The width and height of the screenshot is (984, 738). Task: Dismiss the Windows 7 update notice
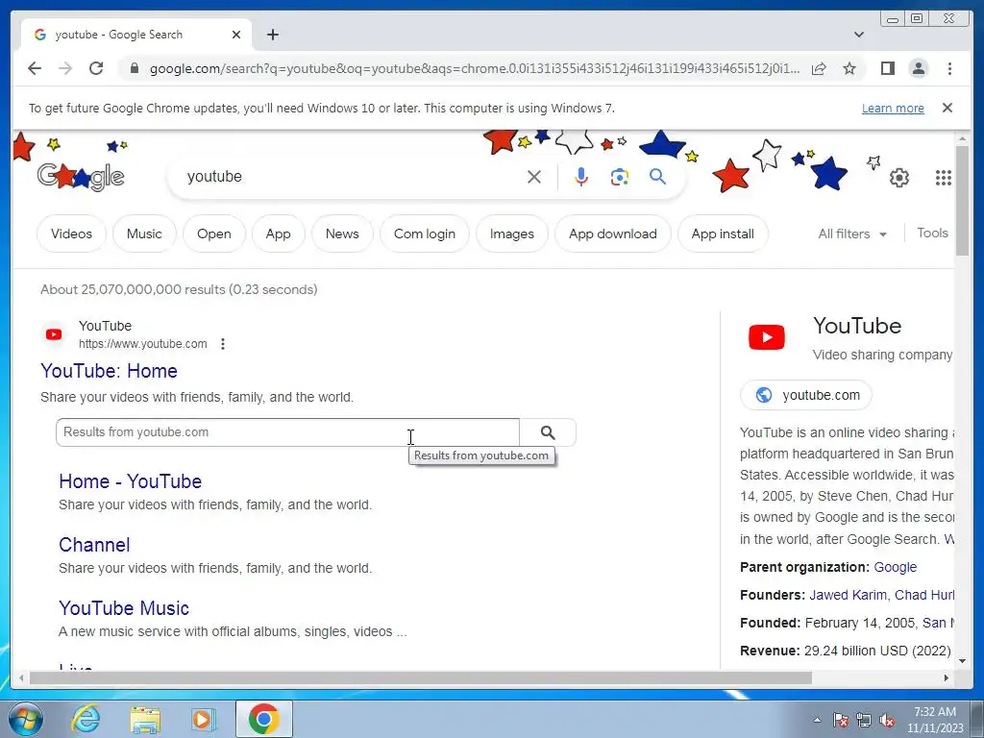[947, 108]
